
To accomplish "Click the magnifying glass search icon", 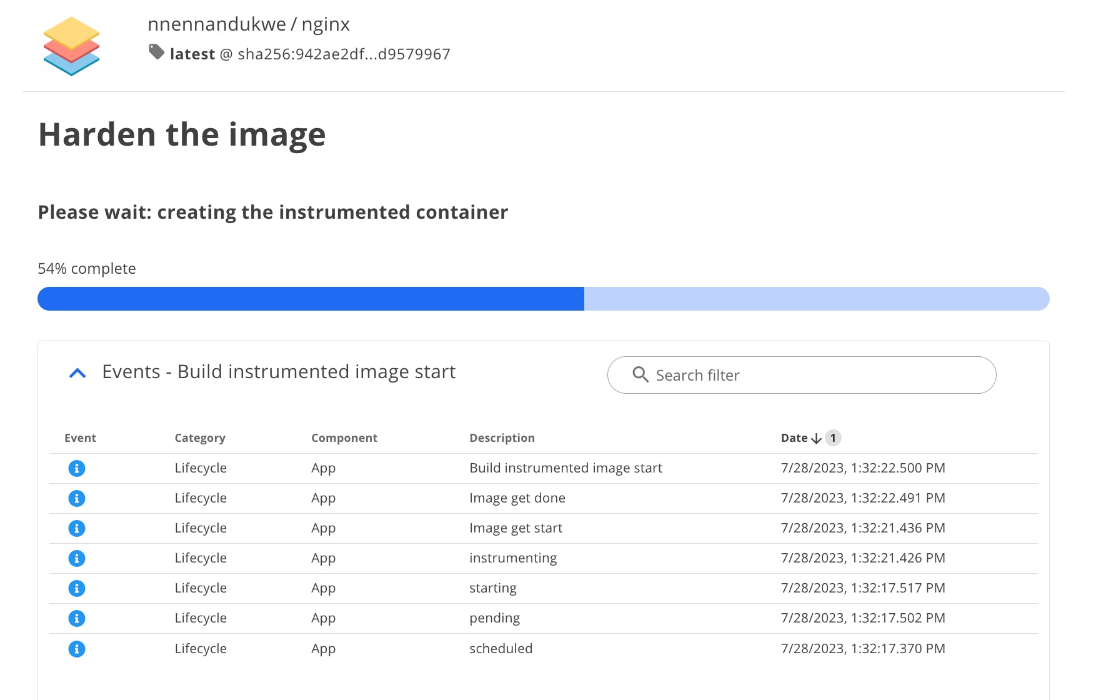I will (640, 374).
